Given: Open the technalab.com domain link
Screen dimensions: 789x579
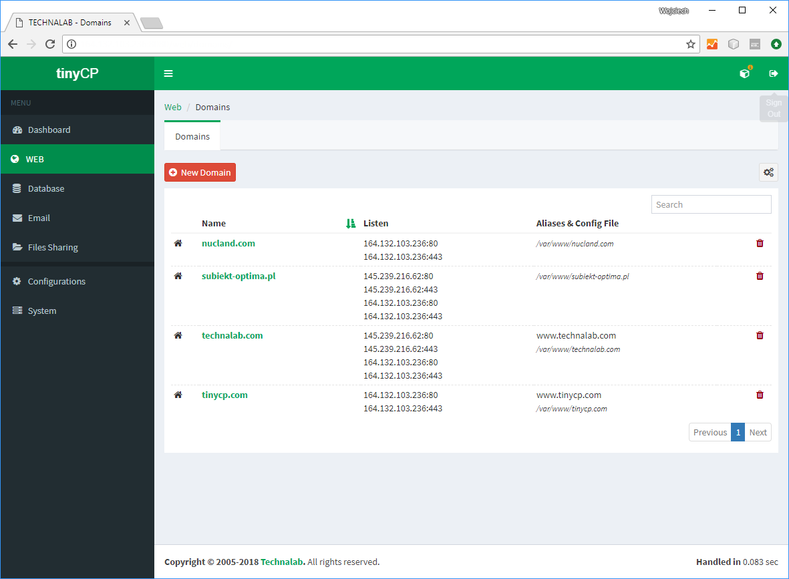Looking at the screenshot, I should pos(232,335).
